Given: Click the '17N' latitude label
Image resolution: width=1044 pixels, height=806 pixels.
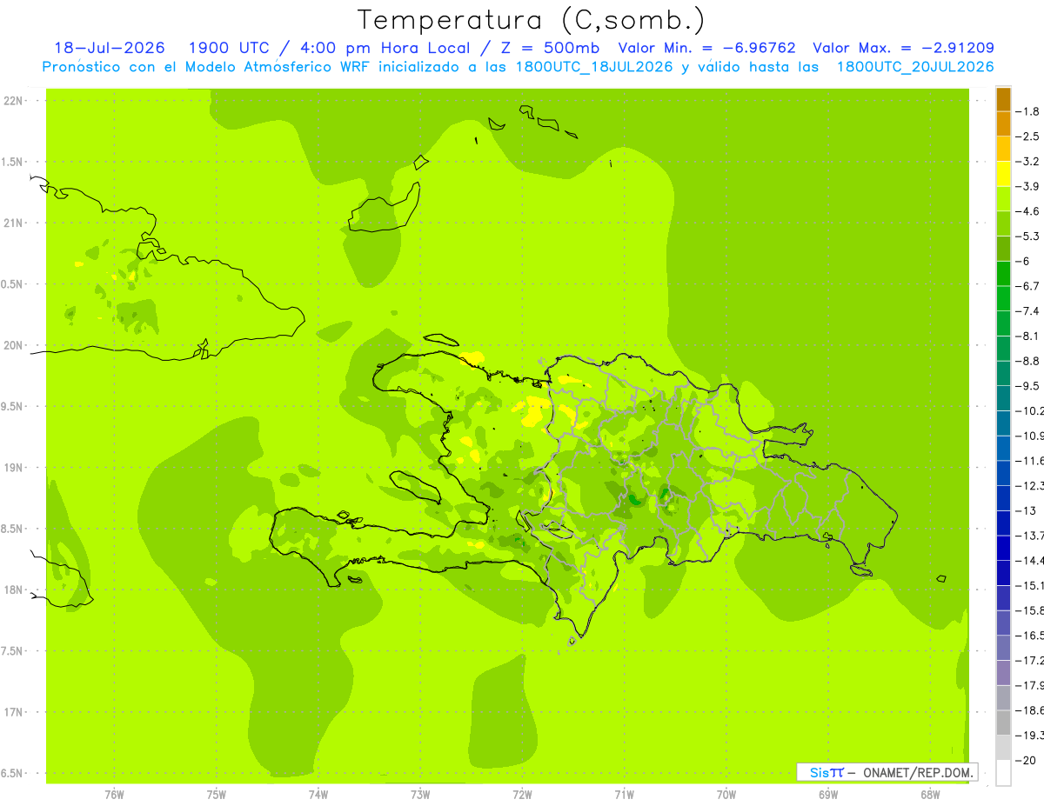Looking at the screenshot, I should [x=13, y=712].
